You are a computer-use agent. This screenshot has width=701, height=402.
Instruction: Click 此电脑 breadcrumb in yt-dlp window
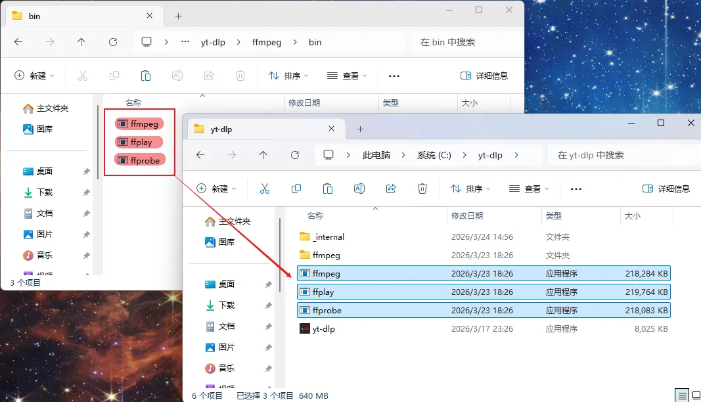point(376,155)
